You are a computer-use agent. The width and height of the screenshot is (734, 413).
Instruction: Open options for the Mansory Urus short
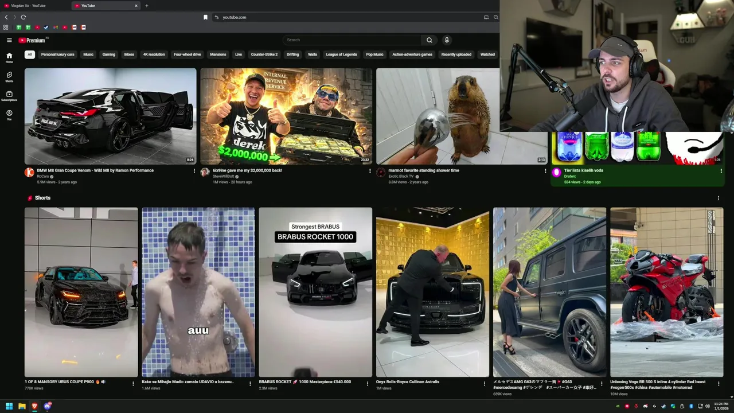point(133,384)
